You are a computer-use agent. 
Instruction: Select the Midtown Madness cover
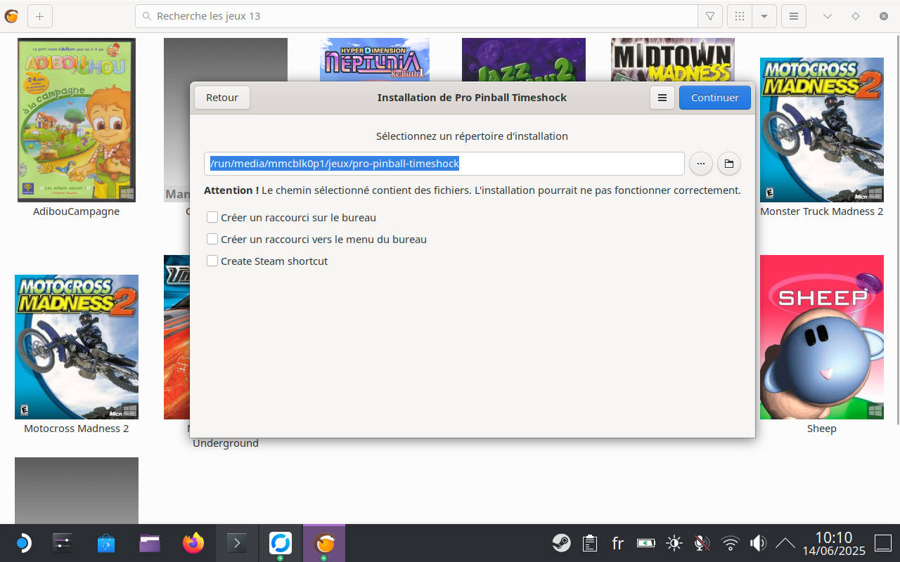pyautogui.click(x=673, y=59)
